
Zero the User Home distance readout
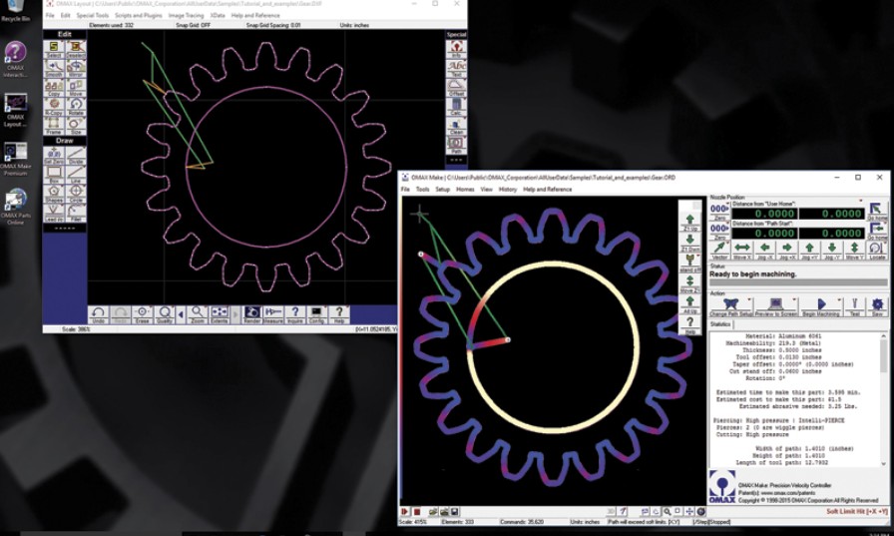tap(720, 211)
